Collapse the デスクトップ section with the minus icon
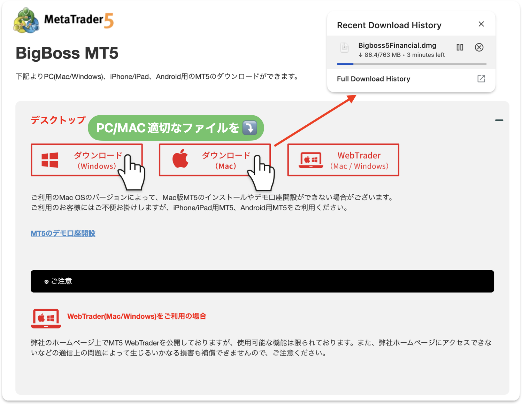 pyautogui.click(x=499, y=120)
